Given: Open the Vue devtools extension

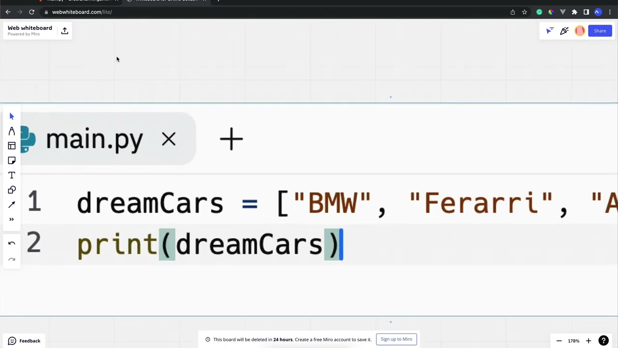Looking at the screenshot, I should coord(562,12).
